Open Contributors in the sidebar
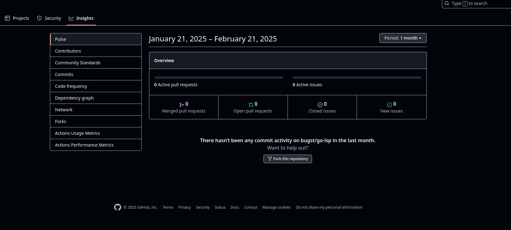 click(x=96, y=51)
